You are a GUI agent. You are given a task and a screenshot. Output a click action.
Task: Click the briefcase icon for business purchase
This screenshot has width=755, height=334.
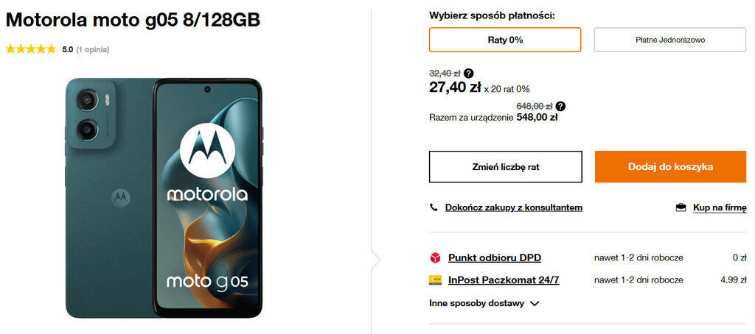pyautogui.click(x=681, y=207)
